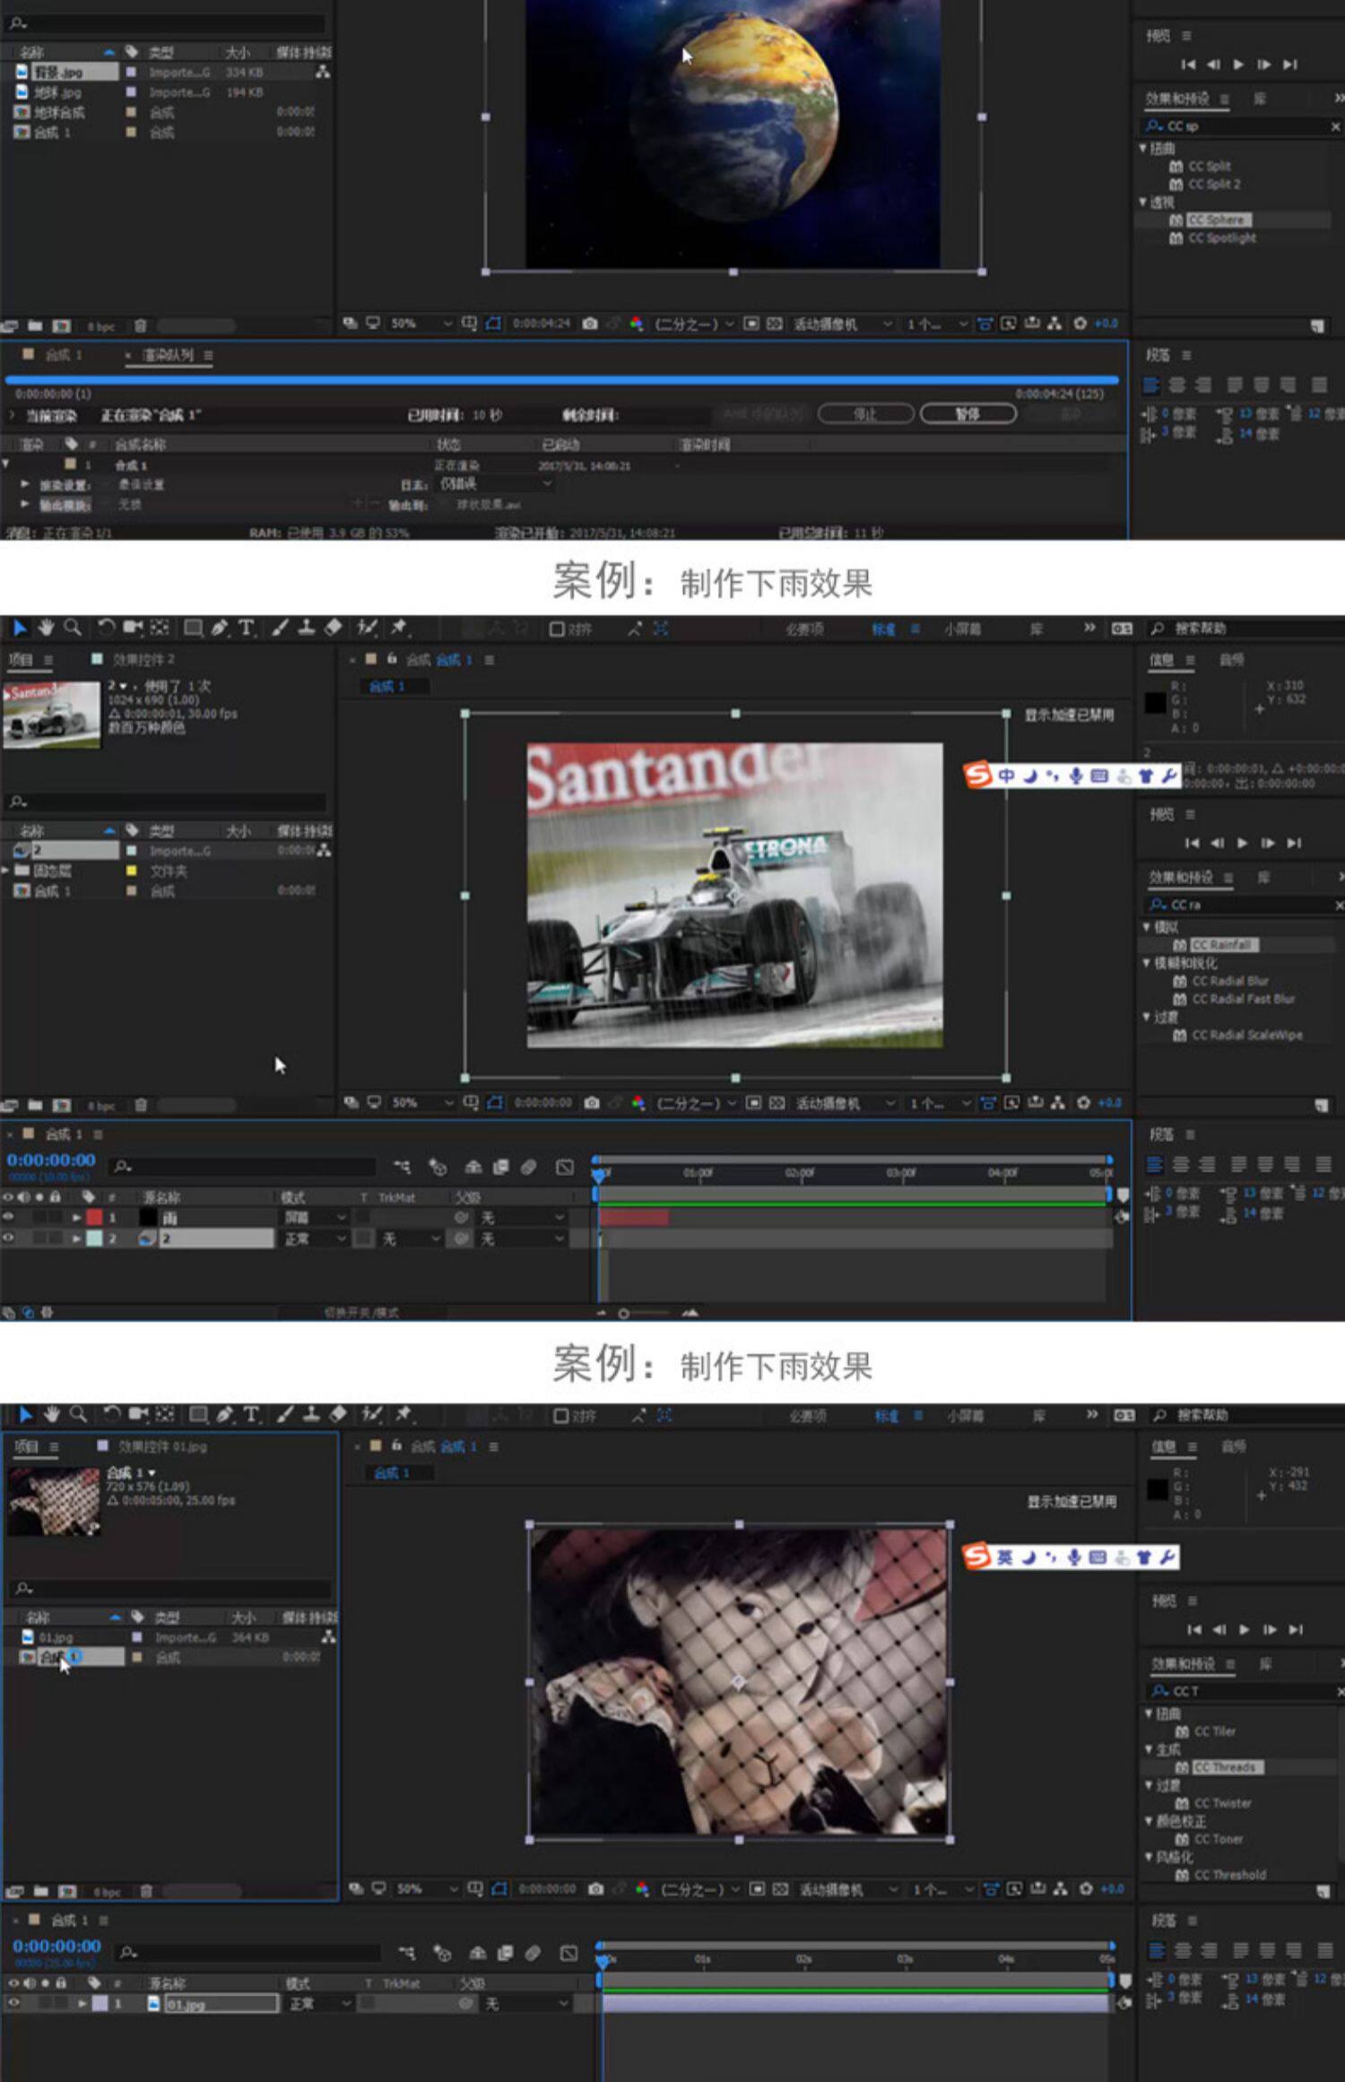Select the Rectangle shape tool in race car screenshot
Viewport: 1345px width, 2082px height.
pyautogui.click(x=193, y=628)
